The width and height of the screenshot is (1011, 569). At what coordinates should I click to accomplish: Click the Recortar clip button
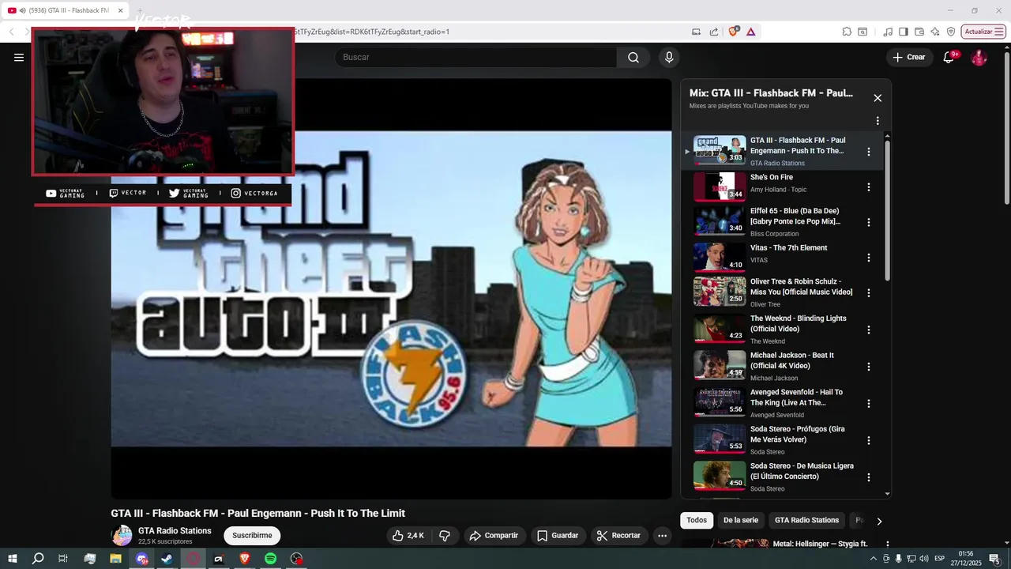[619, 536]
